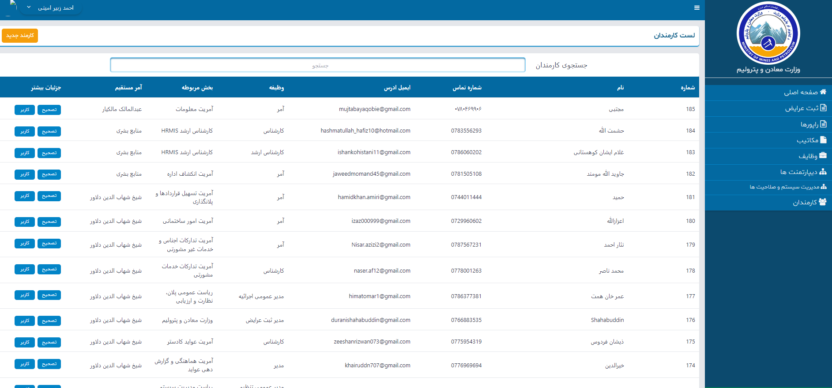Image resolution: width=832 pixels, height=388 pixels.
Task: Open the احمد زبیر امینی user dropdown
Action: tap(51, 8)
